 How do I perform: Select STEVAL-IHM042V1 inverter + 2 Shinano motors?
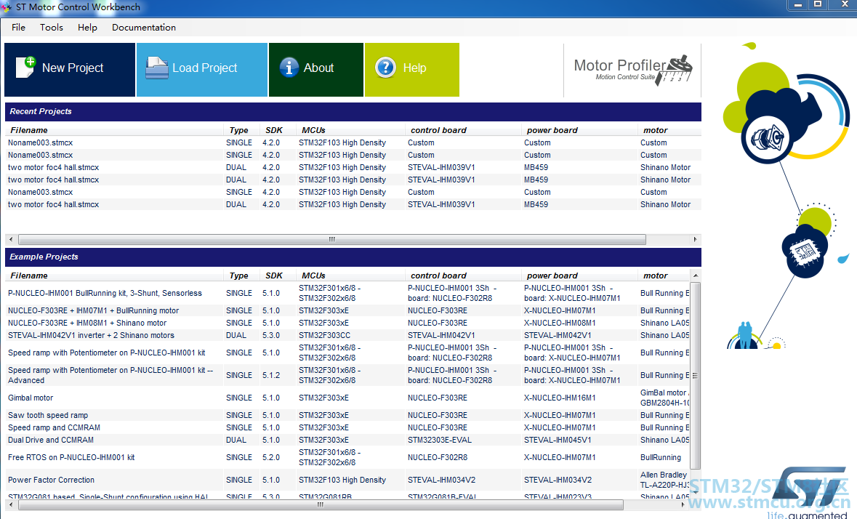click(347, 335)
